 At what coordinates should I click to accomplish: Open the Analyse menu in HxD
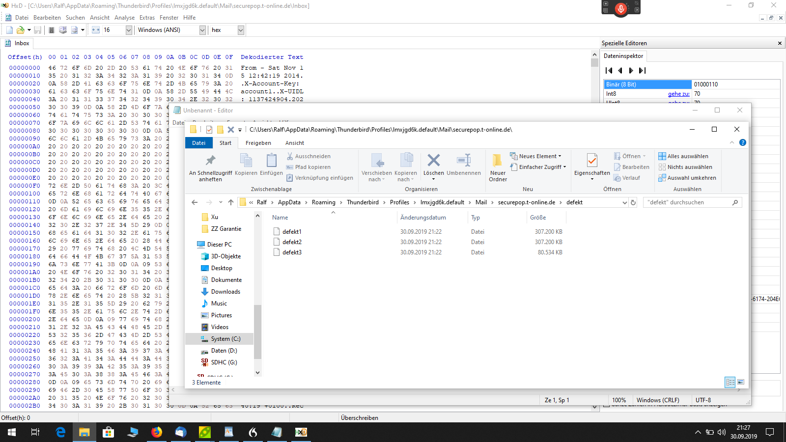pos(124,18)
